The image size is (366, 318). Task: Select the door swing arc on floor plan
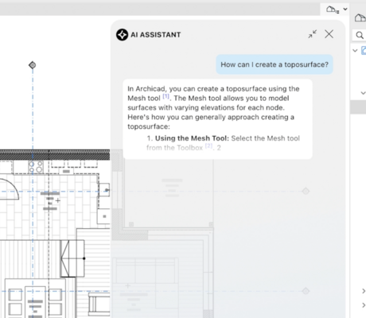pyautogui.click(x=10, y=188)
